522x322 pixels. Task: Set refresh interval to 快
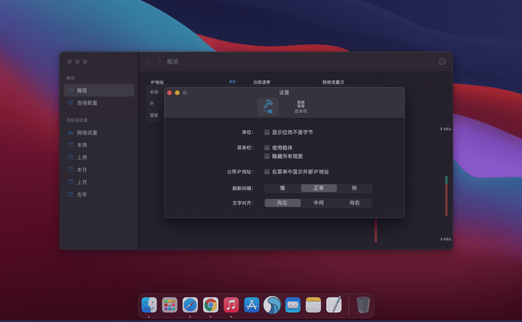pos(354,188)
